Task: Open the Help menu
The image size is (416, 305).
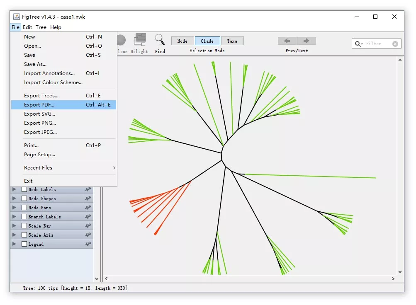Action: [56, 27]
